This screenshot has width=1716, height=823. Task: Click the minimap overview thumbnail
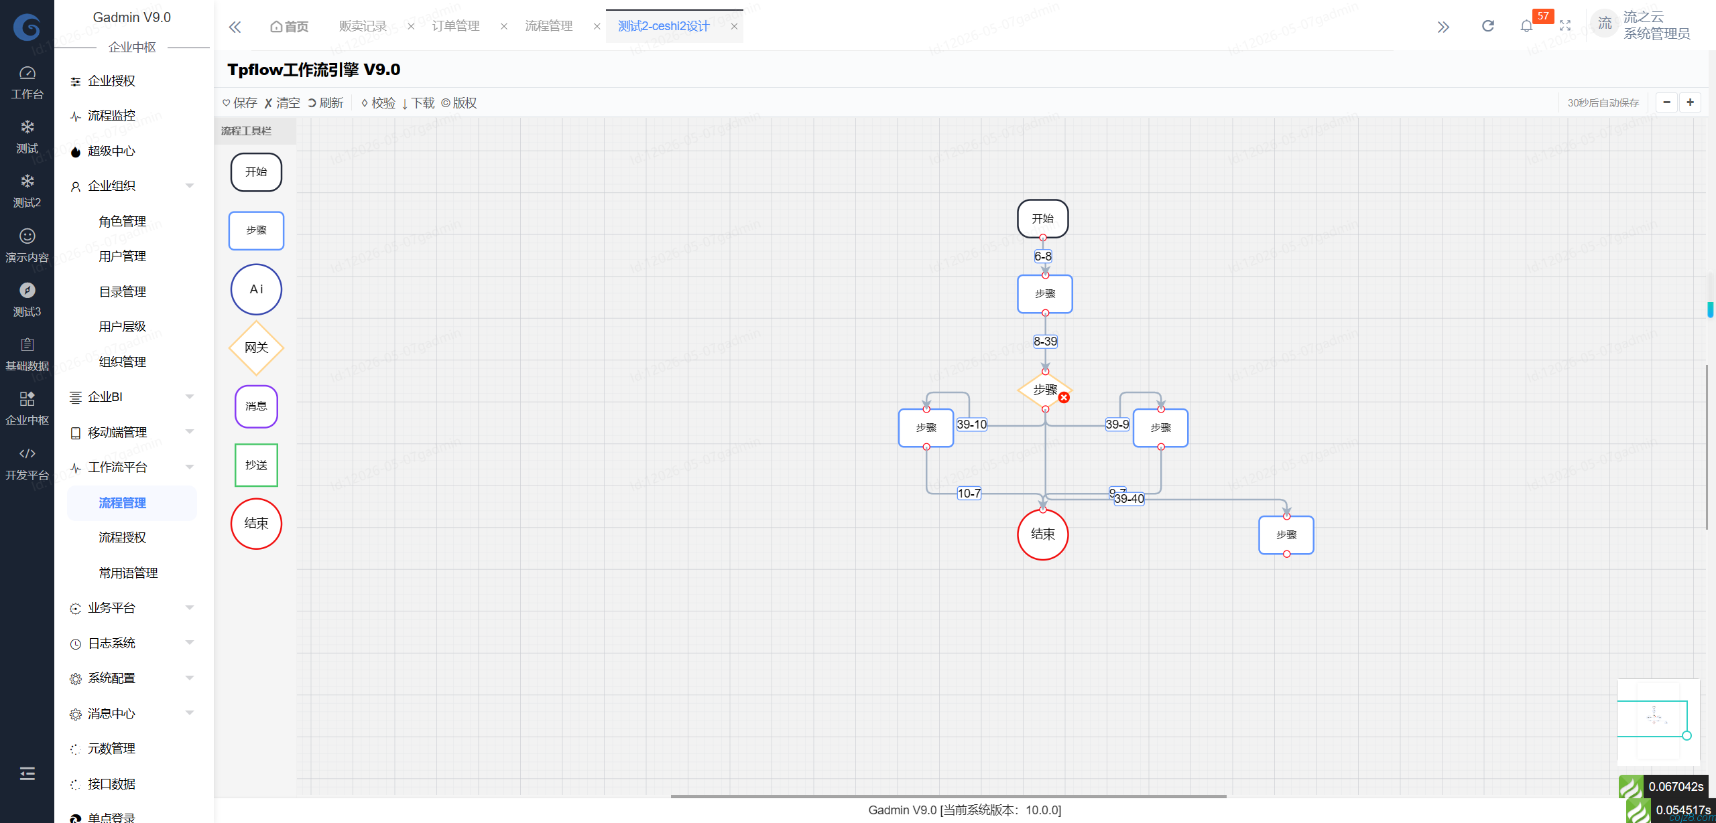pyautogui.click(x=1658, y=722)
